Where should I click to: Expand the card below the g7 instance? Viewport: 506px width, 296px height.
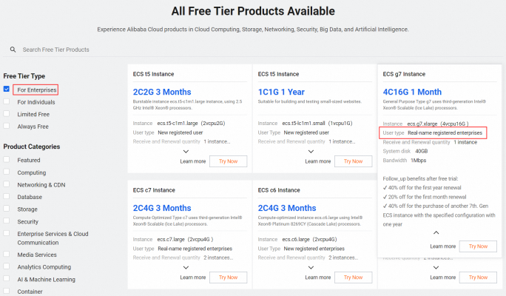point(436,268)
